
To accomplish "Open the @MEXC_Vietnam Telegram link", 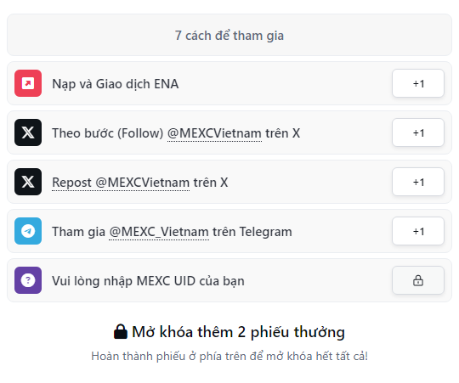I will coord(159,232).
